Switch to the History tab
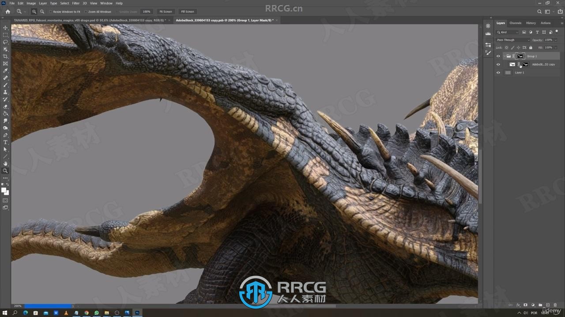 click(x=531, y=23)
